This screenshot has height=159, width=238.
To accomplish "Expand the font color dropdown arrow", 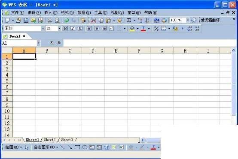I will pos(149,28).
